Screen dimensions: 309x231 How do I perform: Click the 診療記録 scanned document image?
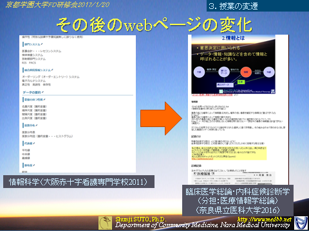[233, 178]
